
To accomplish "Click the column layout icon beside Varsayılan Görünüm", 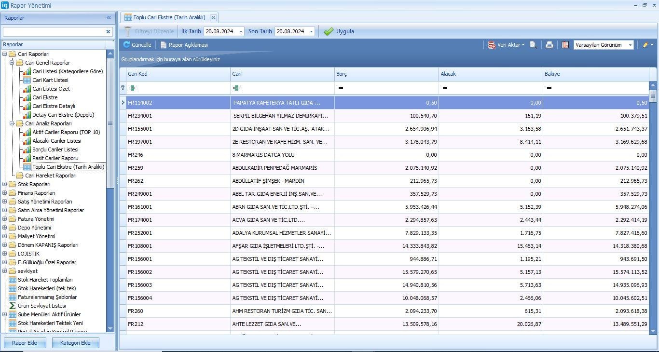I will pos(565,45).
